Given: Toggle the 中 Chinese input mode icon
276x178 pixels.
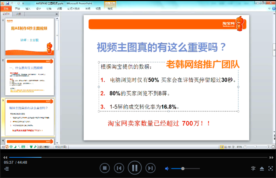Looking at the screenshot, I should coord(11,147).
